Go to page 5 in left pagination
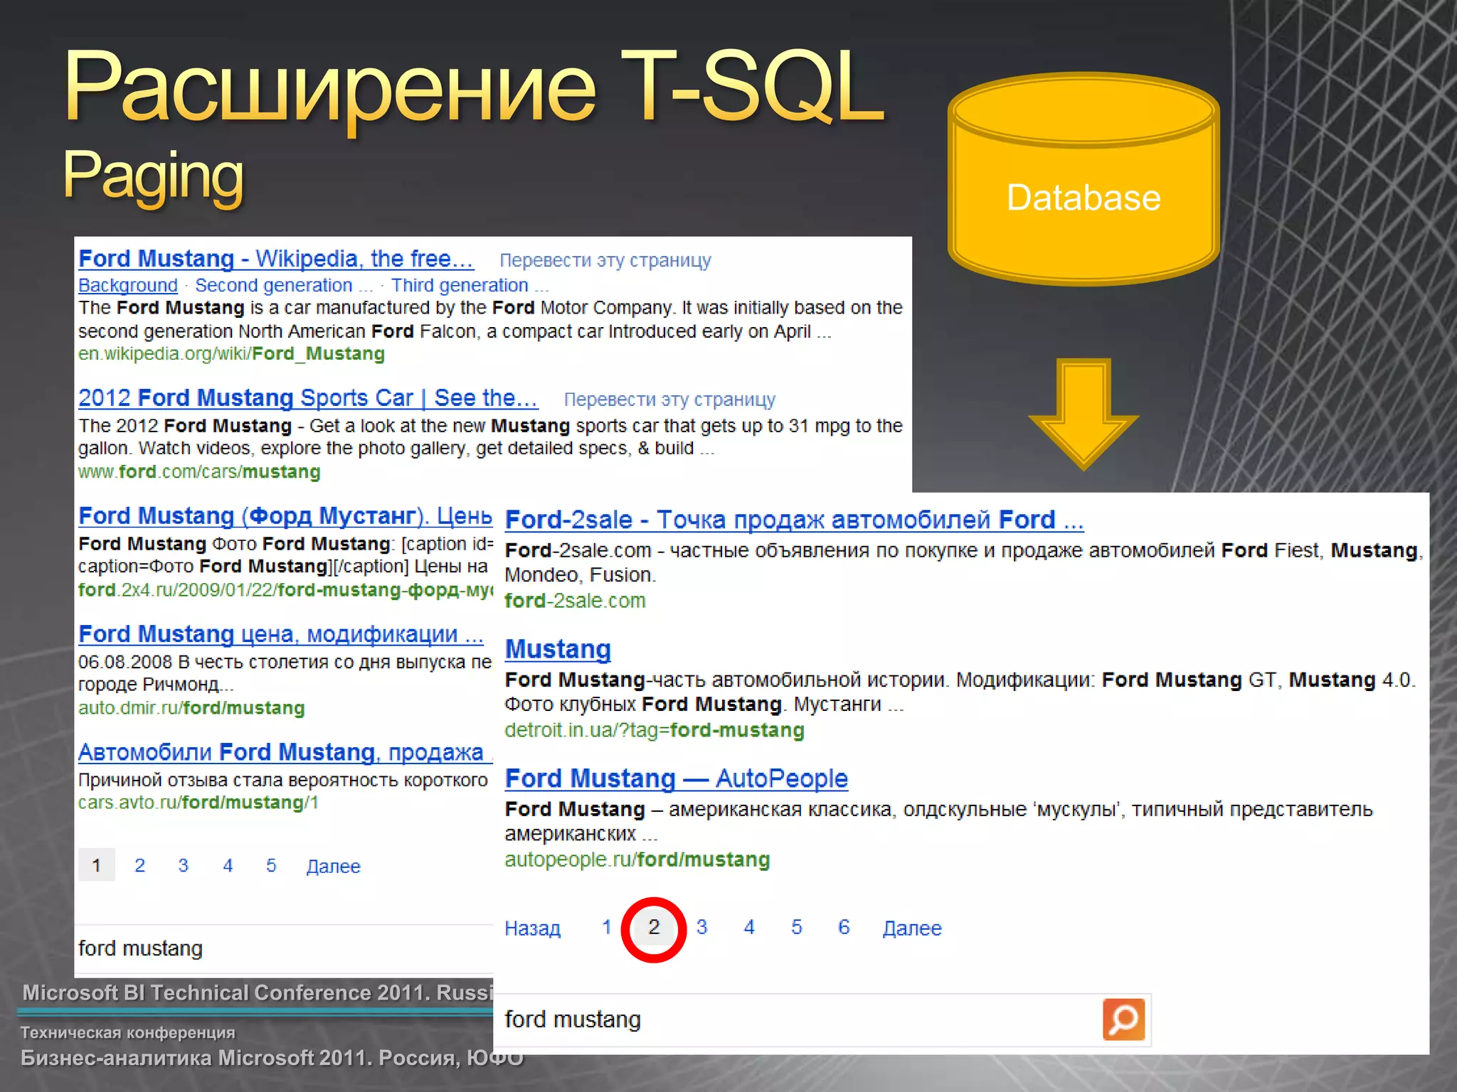The image size is (1457, 1092). 271,865
